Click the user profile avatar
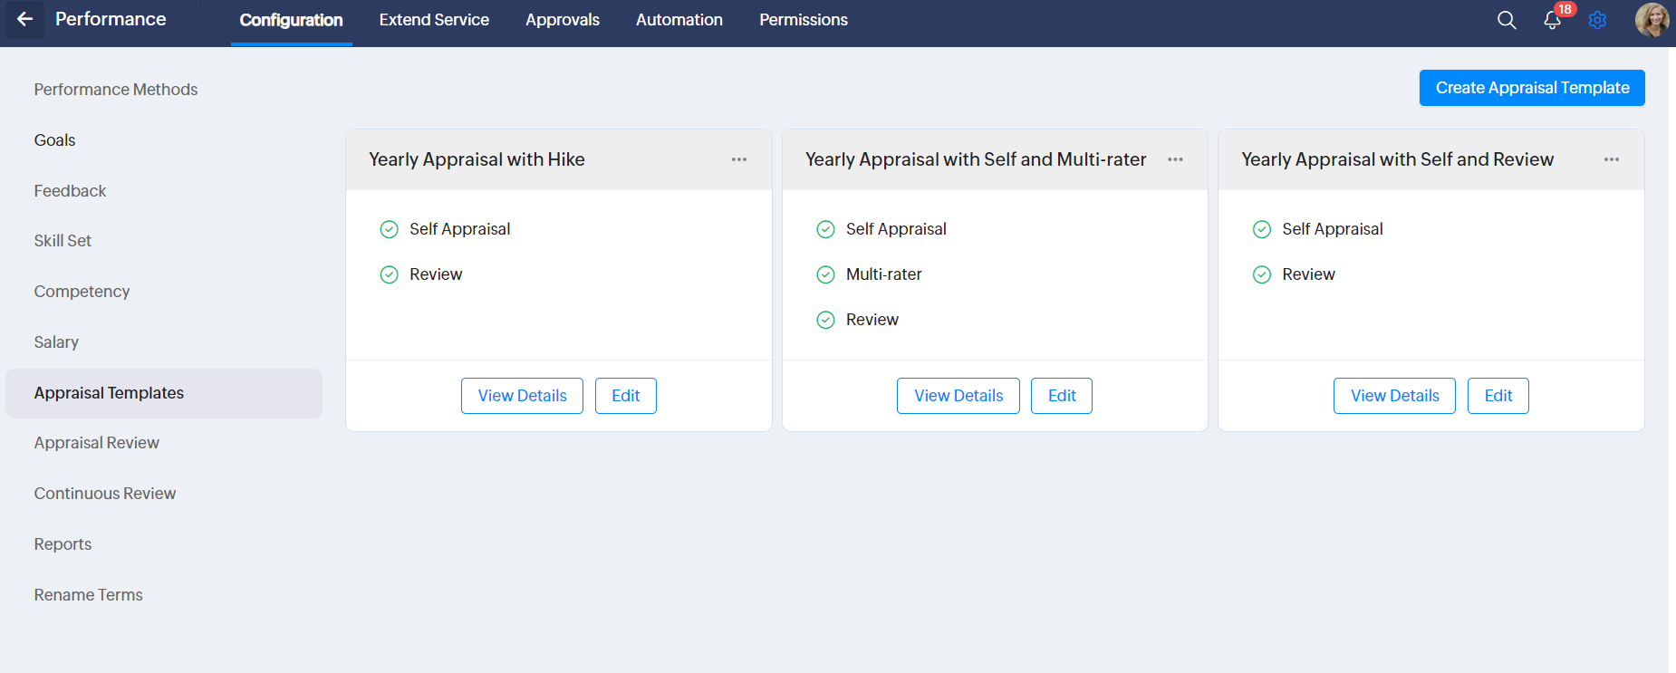 pos(1651,19)
